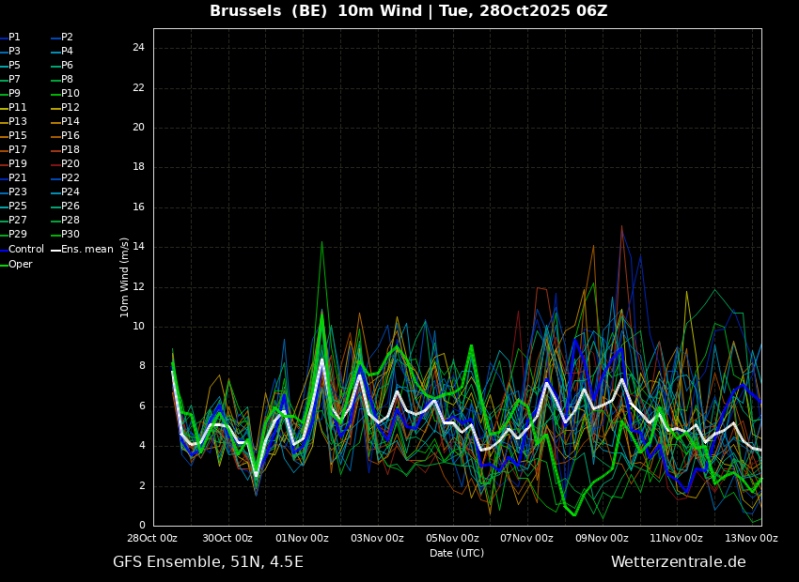Image resolution: width=799 pixels, height=582 pixels.
Task: Select the P10 legend label
Action: tap(65, 93)
